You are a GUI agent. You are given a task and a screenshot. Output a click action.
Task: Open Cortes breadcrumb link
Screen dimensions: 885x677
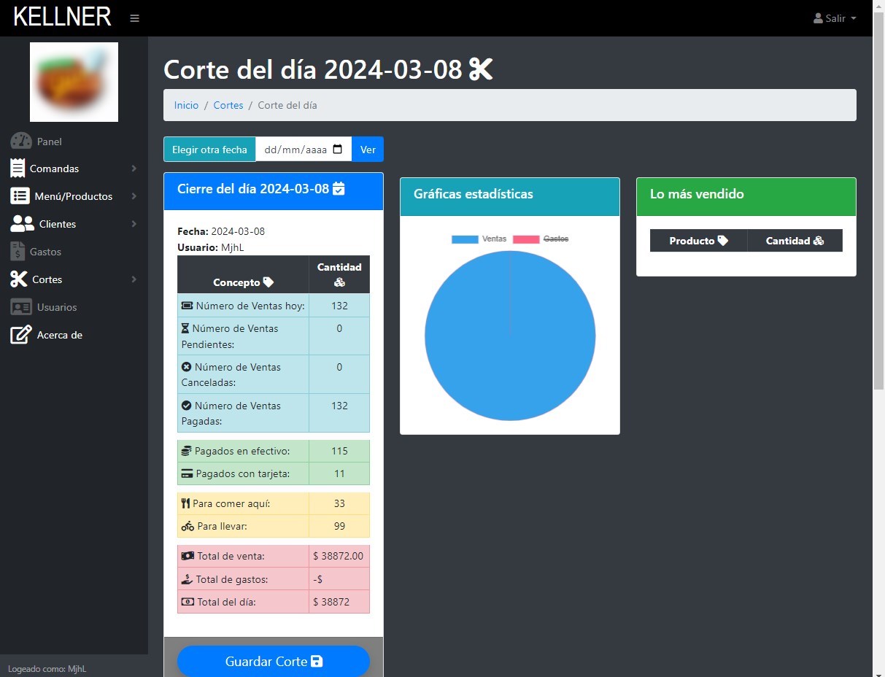[228, 105]
